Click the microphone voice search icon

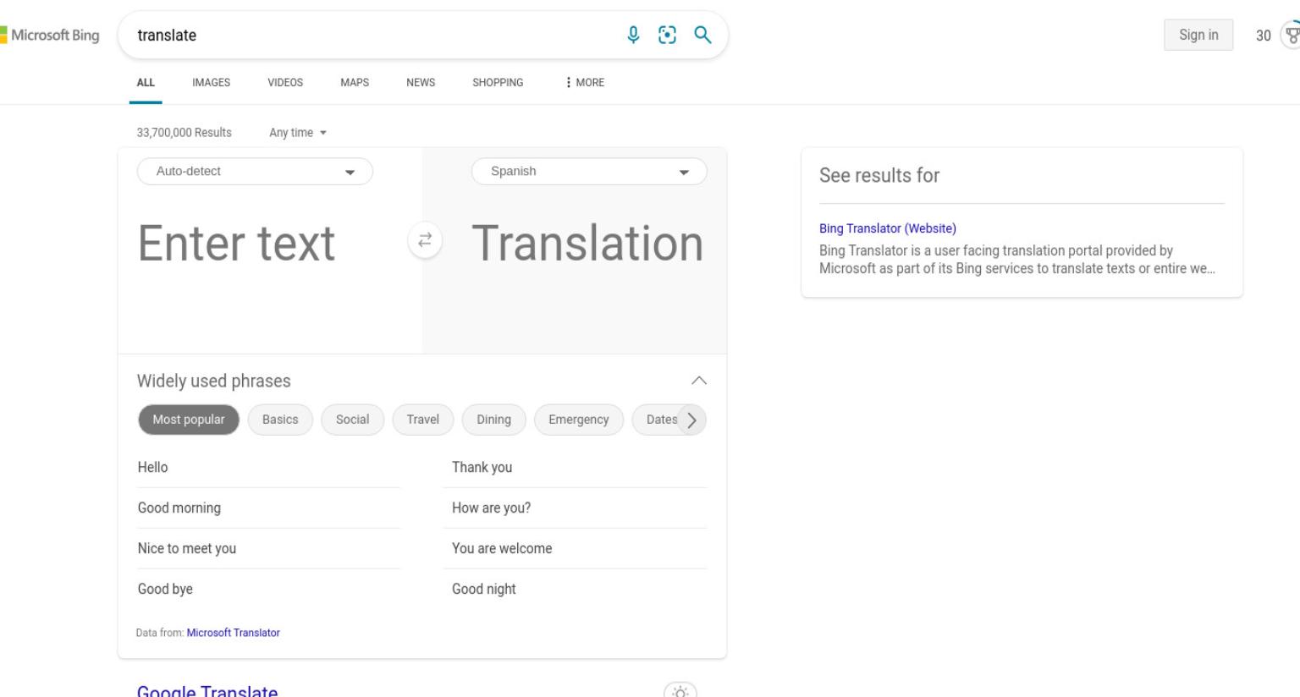633,35
